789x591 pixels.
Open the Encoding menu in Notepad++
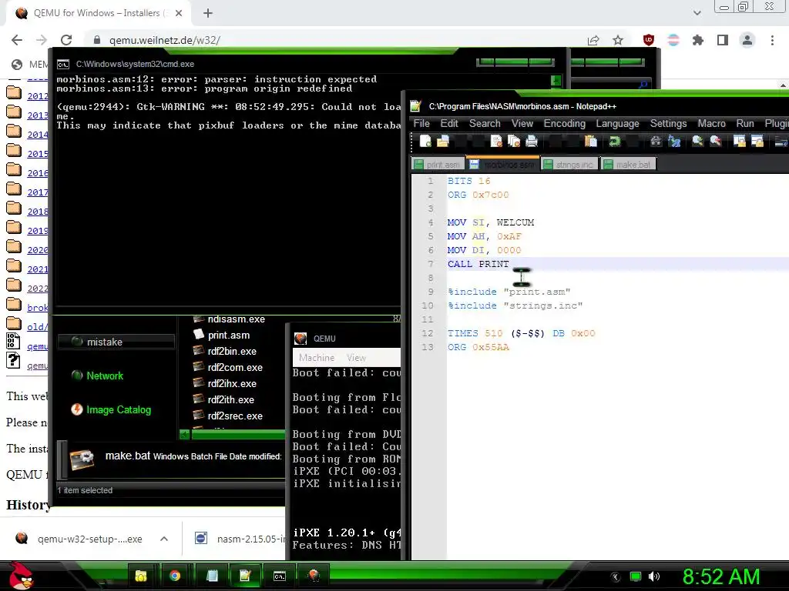click(x=565, y=124)
